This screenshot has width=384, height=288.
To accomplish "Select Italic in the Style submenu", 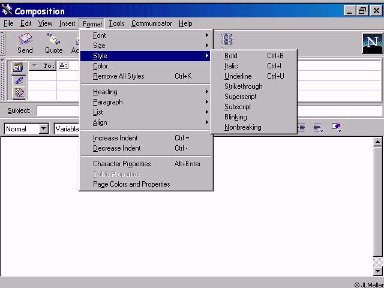I will (254, 66).
